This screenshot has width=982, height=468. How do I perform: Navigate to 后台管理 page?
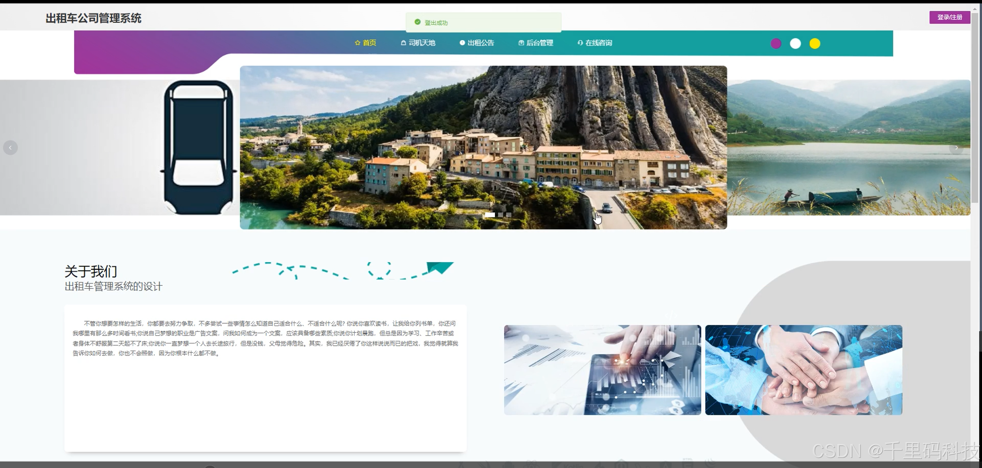[x=539, y=43]
